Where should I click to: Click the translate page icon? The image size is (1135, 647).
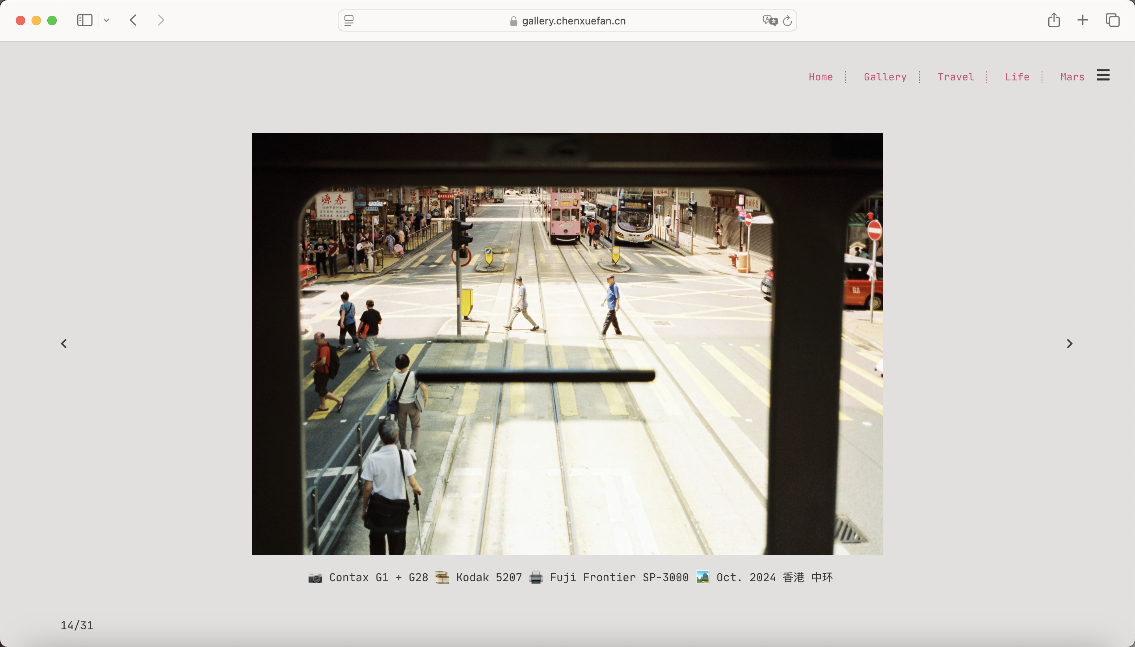(x=770, y=21)
